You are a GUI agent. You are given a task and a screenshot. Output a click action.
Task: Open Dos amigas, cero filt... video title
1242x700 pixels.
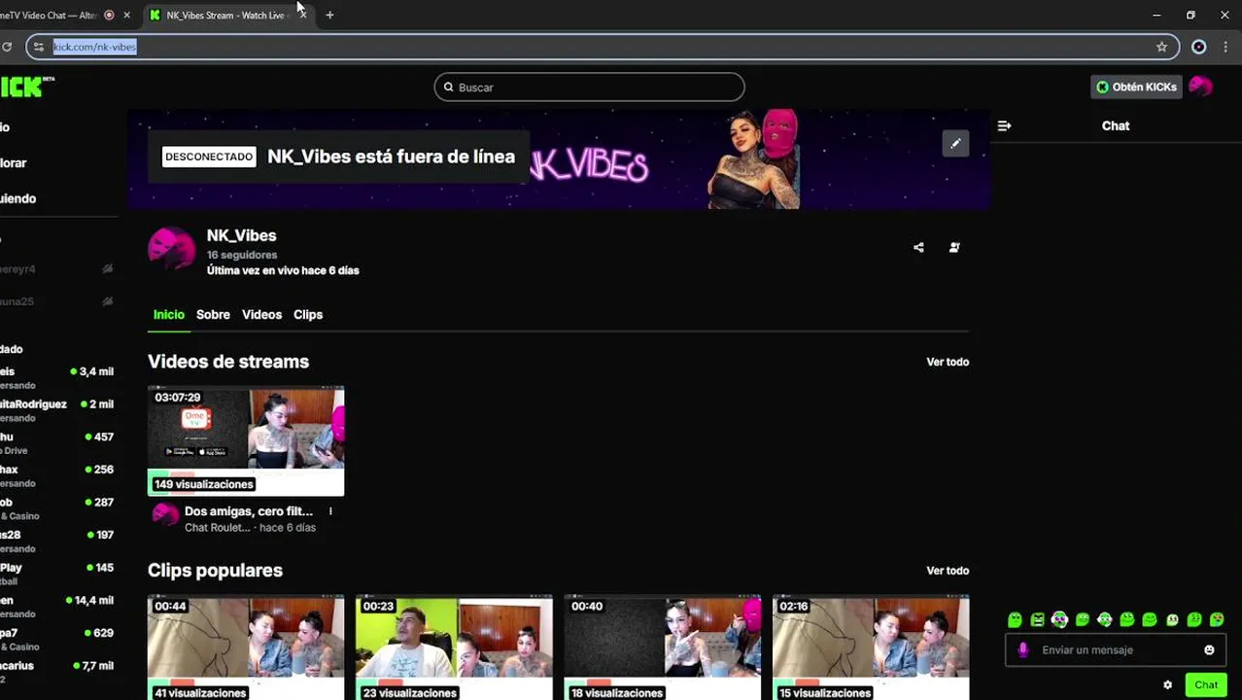point(249,511)
